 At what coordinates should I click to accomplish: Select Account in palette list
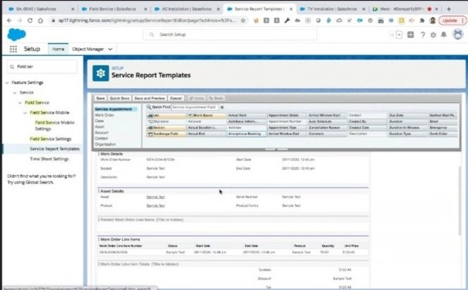pos(102,133)
